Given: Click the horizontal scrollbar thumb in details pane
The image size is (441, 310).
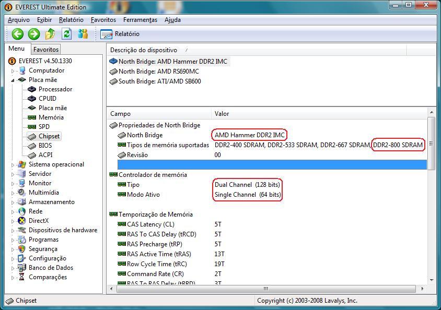Looking at the screenshot, I should pyautogui.click(x=266, y=289).
